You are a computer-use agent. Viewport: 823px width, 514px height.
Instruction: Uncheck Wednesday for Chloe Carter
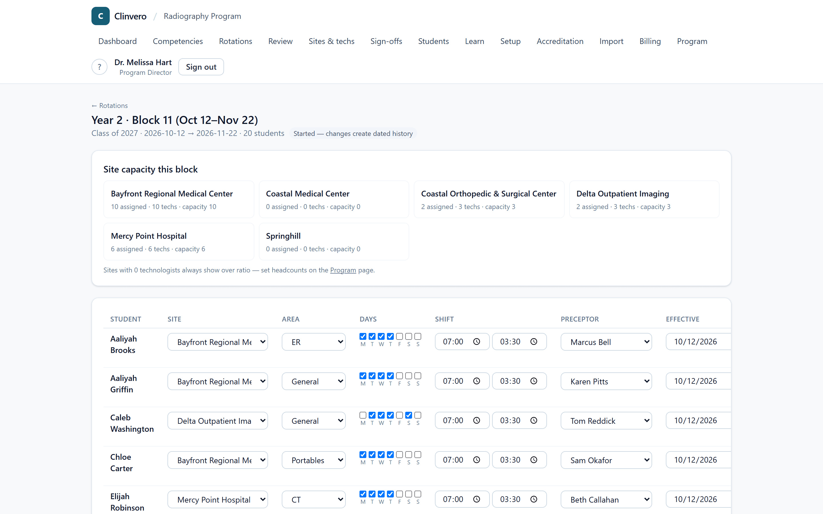pos(381,455)
